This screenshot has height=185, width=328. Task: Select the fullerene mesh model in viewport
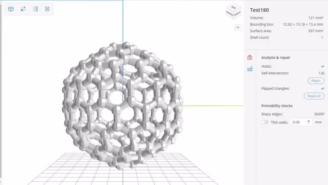point(123,105)
